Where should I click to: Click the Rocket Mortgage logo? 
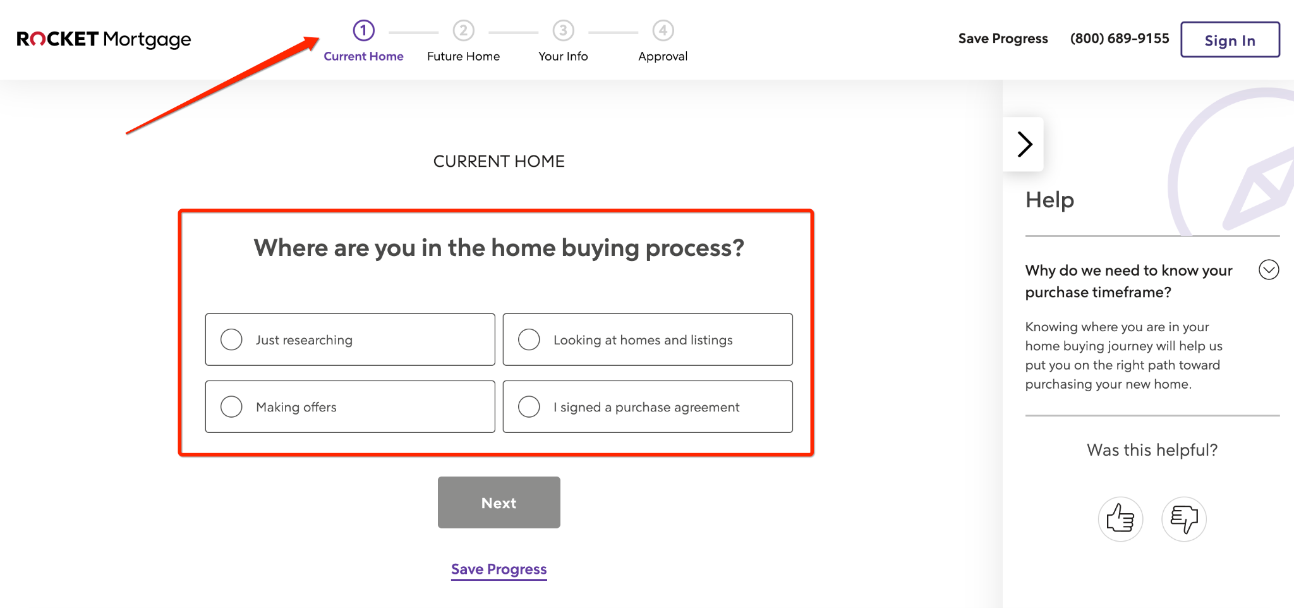coord(104,39)
